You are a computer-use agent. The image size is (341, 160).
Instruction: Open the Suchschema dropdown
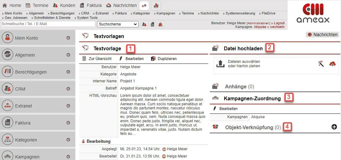118,24
